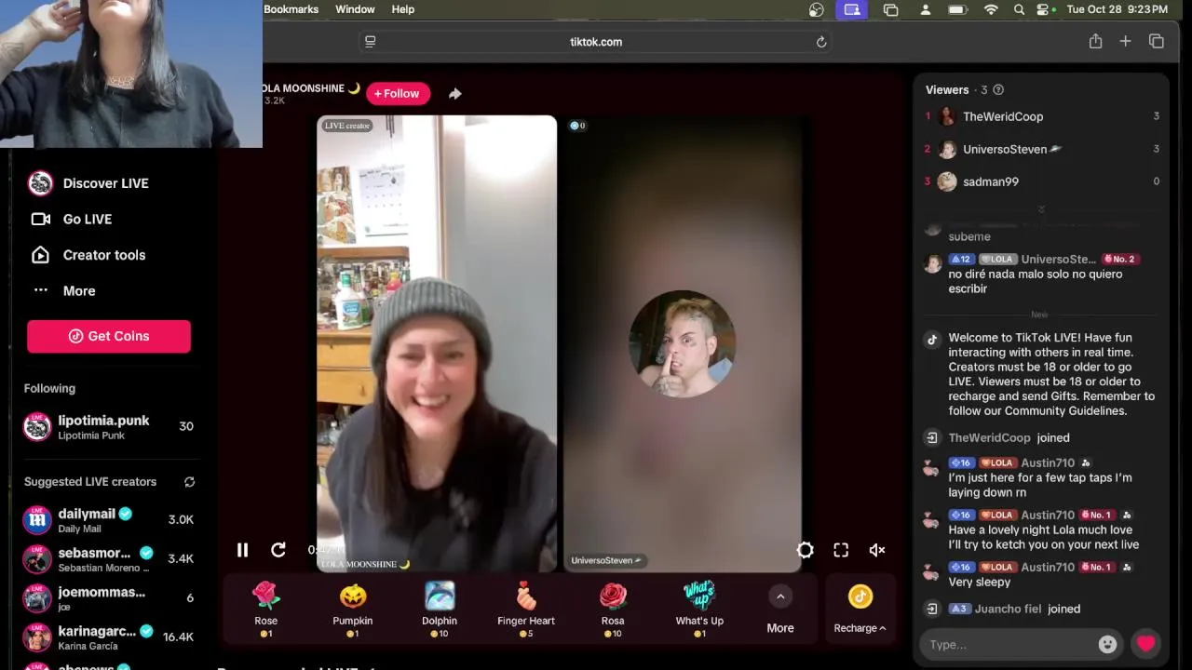Open Safari Share button
This screenshot has width=1192, height=670.
[1095, 41]
